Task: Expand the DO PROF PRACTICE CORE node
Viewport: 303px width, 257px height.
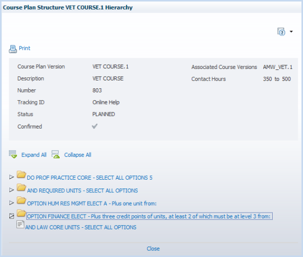Action: coord(12,177)
